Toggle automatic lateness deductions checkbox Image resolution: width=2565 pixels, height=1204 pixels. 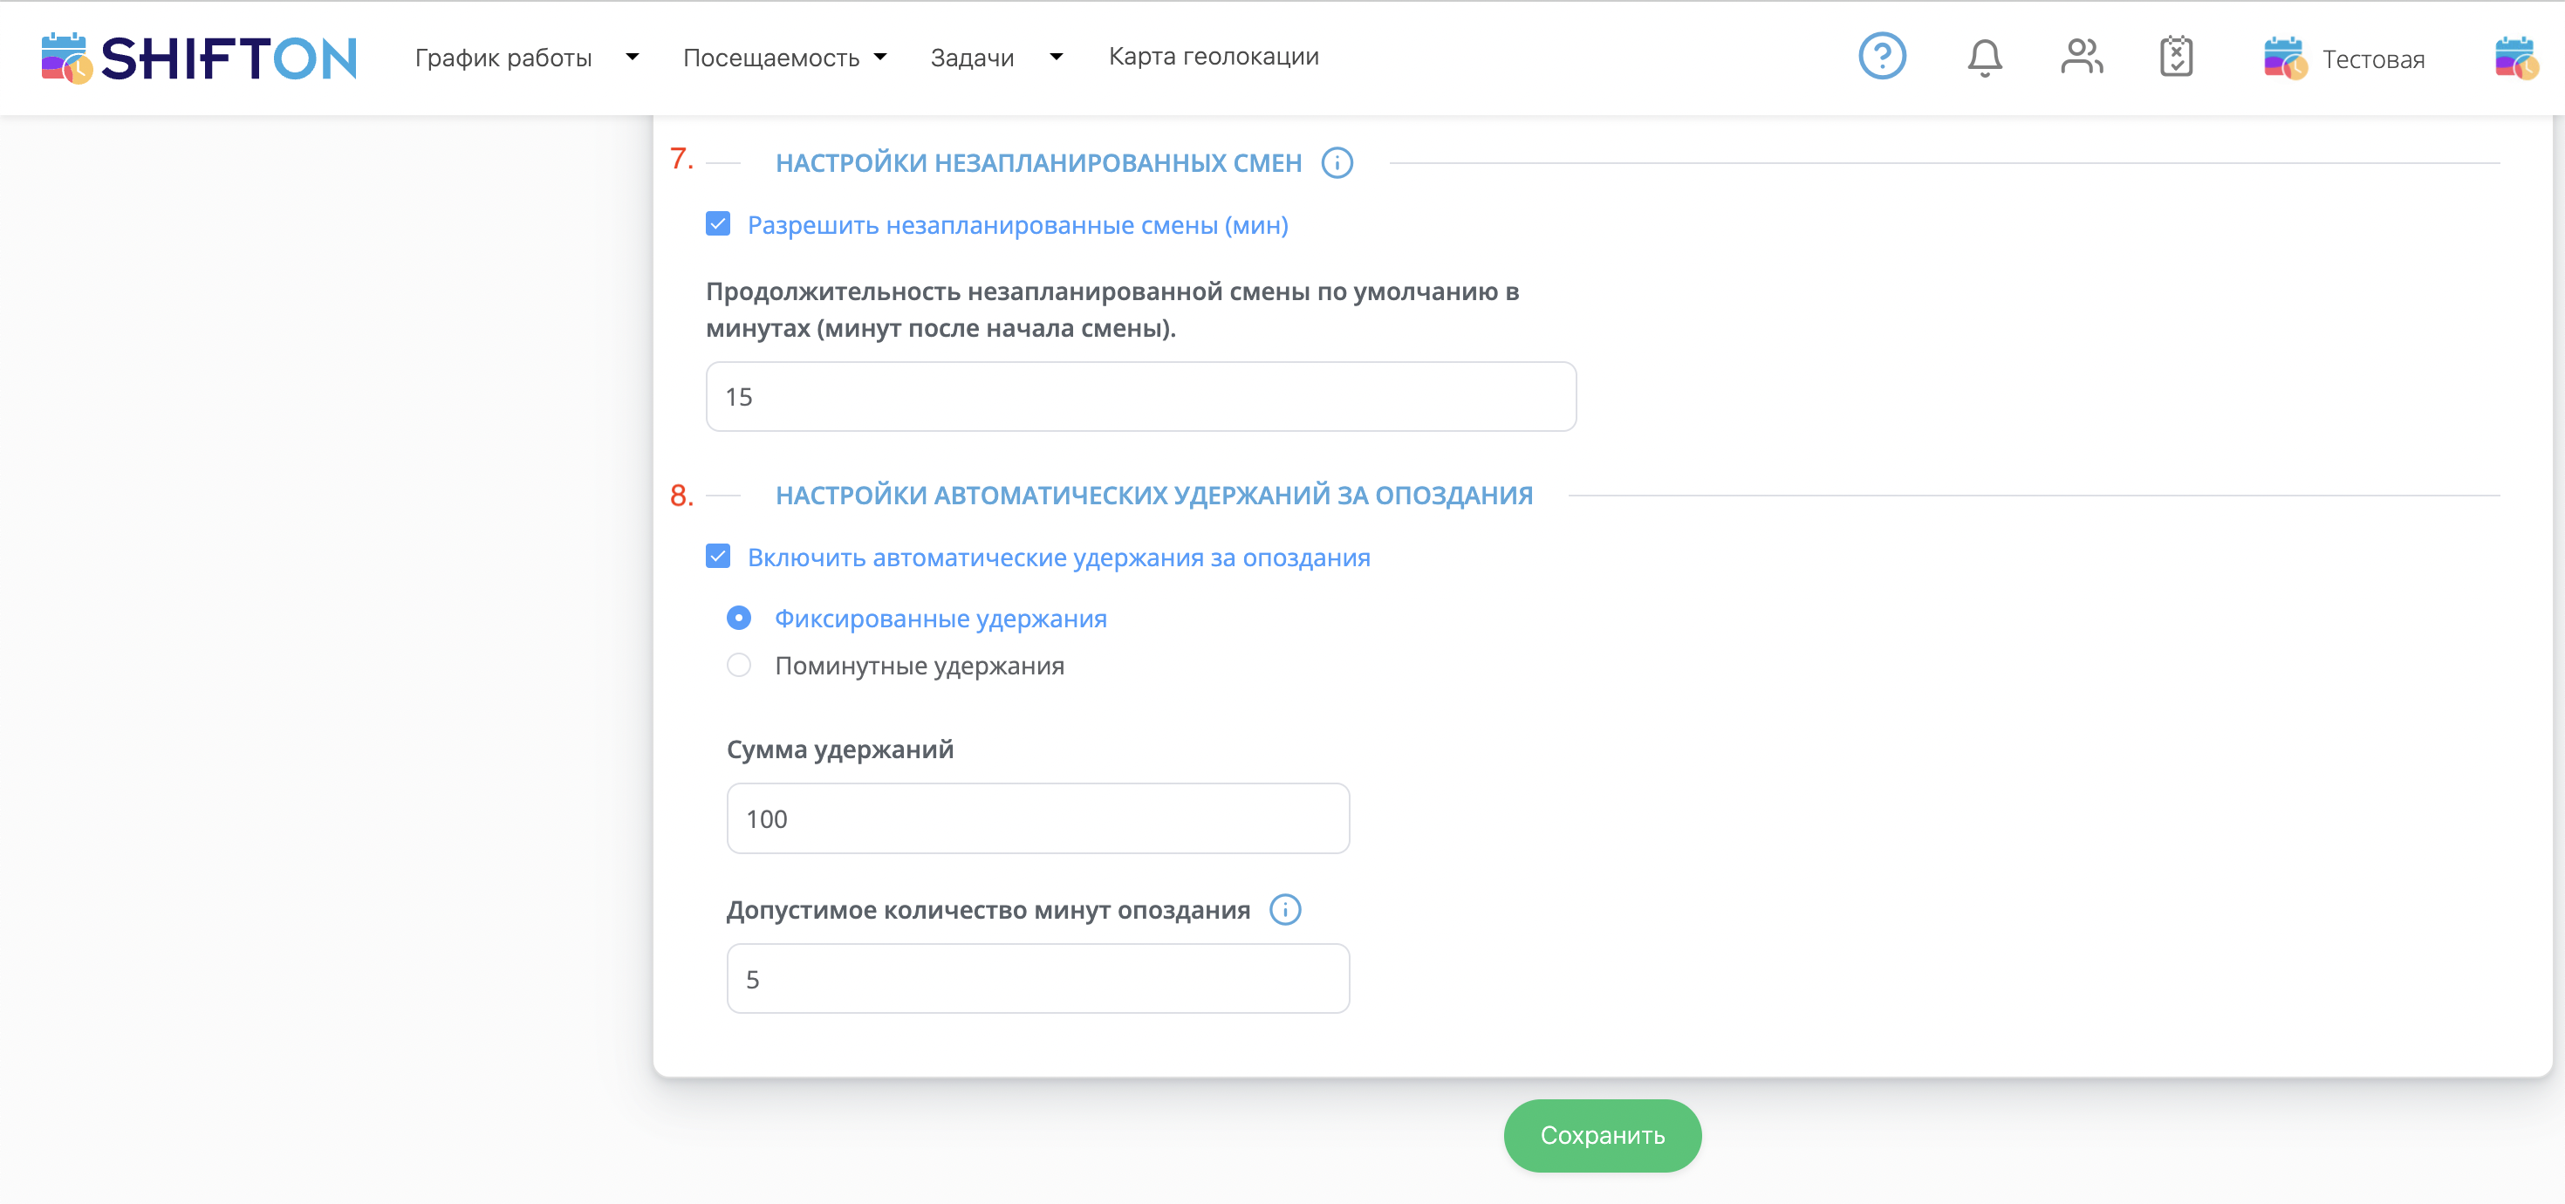[718, 556]
